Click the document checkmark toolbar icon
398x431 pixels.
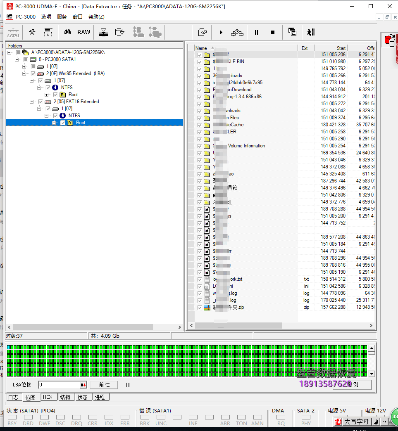click(x=202, y=33)
